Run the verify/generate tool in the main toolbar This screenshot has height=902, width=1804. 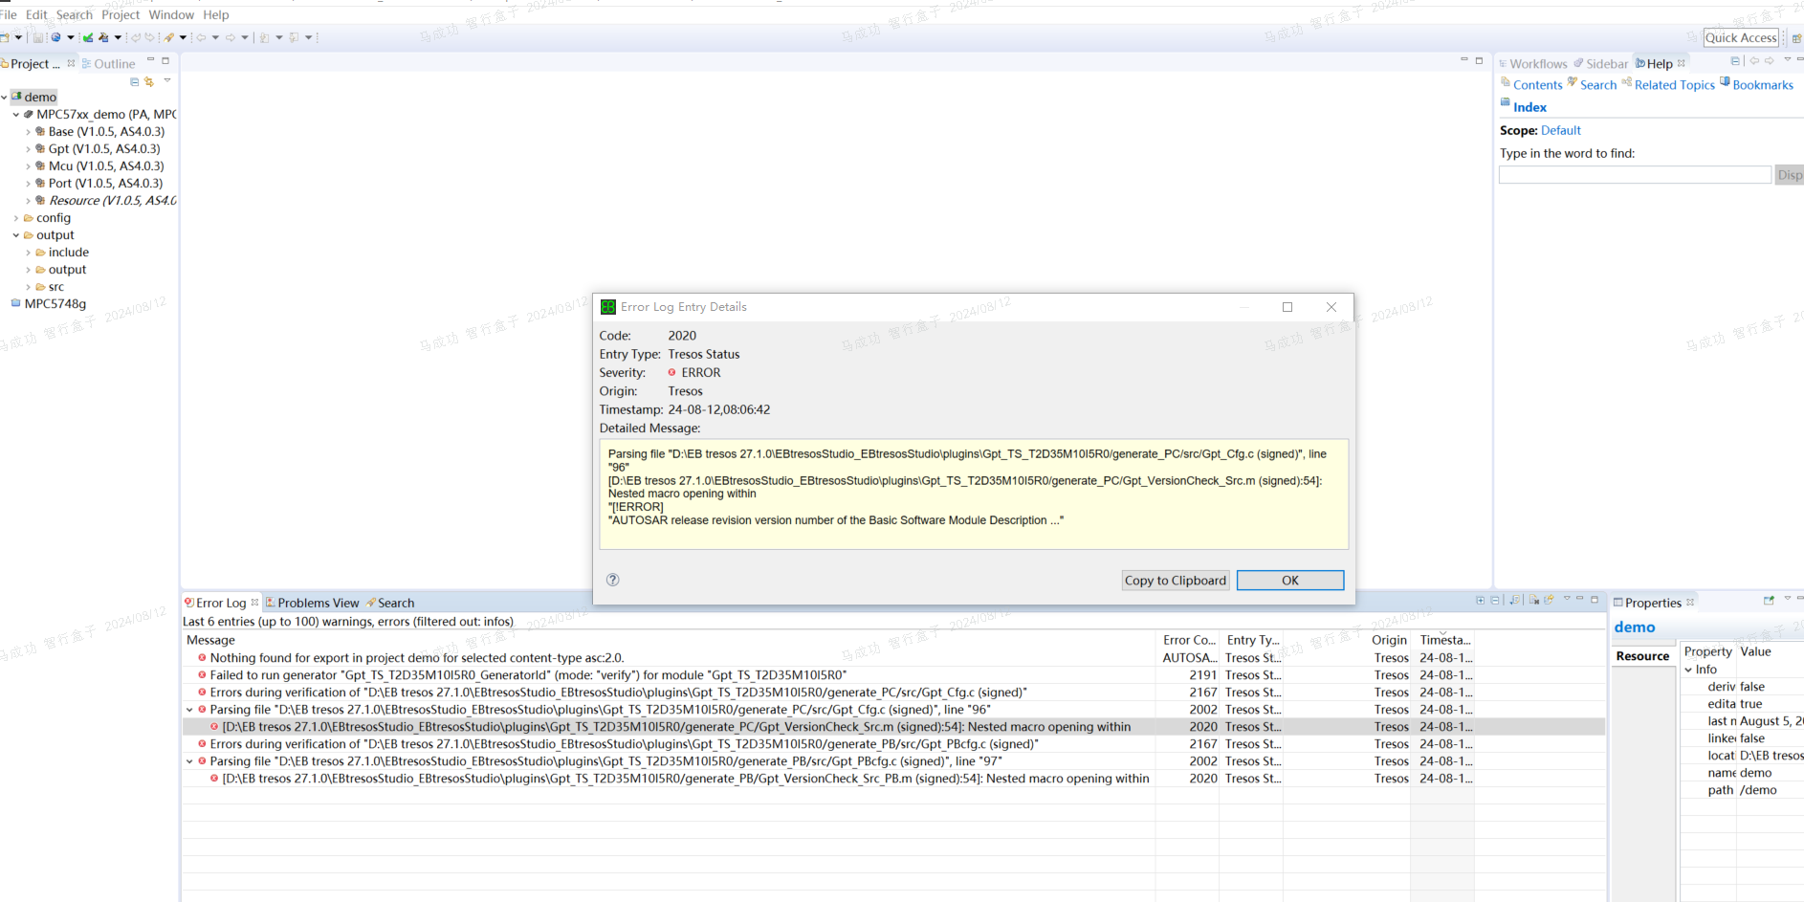pos(87,36)
